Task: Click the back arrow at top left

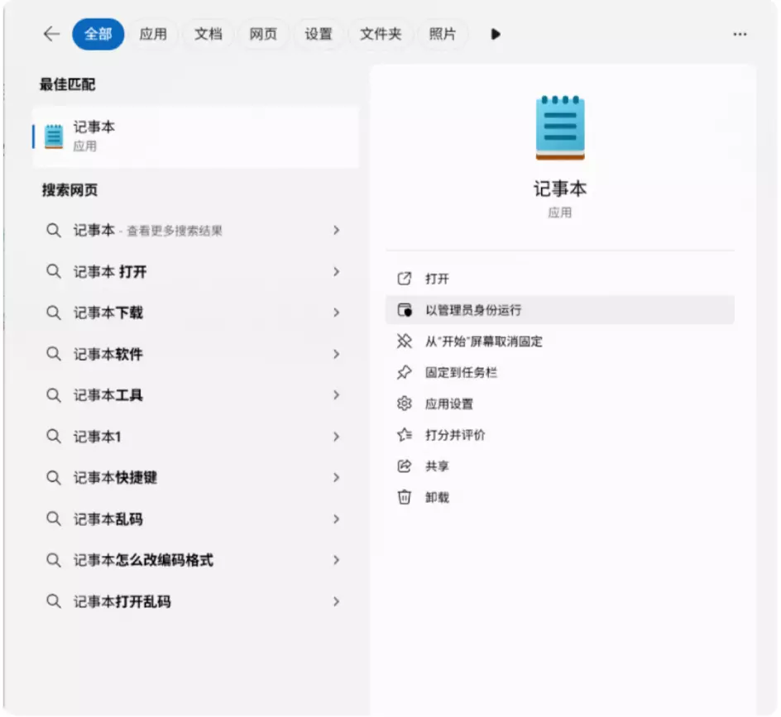Action: coord(50,34)
